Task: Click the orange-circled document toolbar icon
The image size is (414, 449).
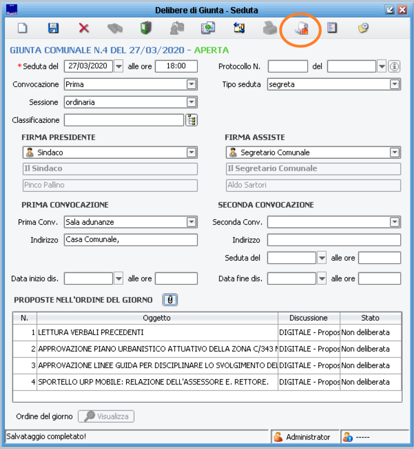Action: (x=300, y=28)
